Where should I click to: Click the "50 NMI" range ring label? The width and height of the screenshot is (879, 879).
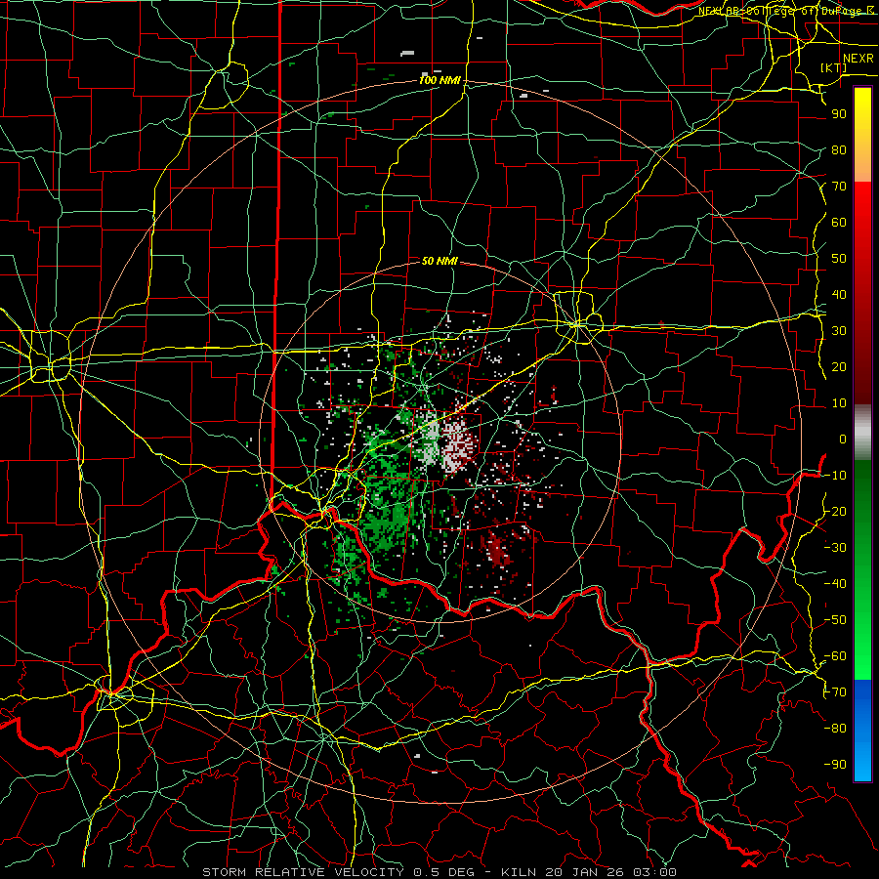tap(439, 261)
